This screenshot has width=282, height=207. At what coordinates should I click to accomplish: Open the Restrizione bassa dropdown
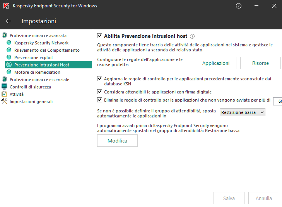pos(242,112)
